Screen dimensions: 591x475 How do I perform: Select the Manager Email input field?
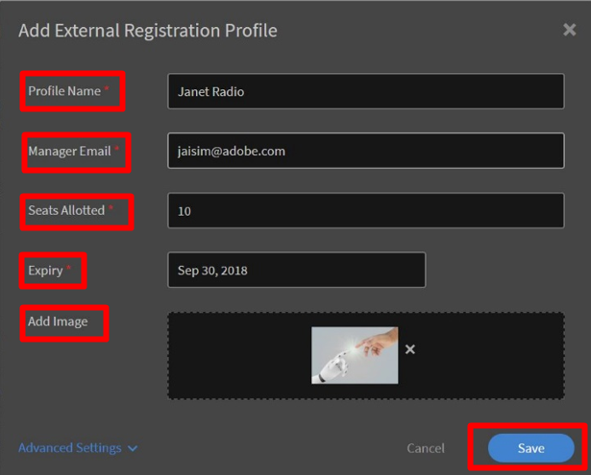[365, 151]
